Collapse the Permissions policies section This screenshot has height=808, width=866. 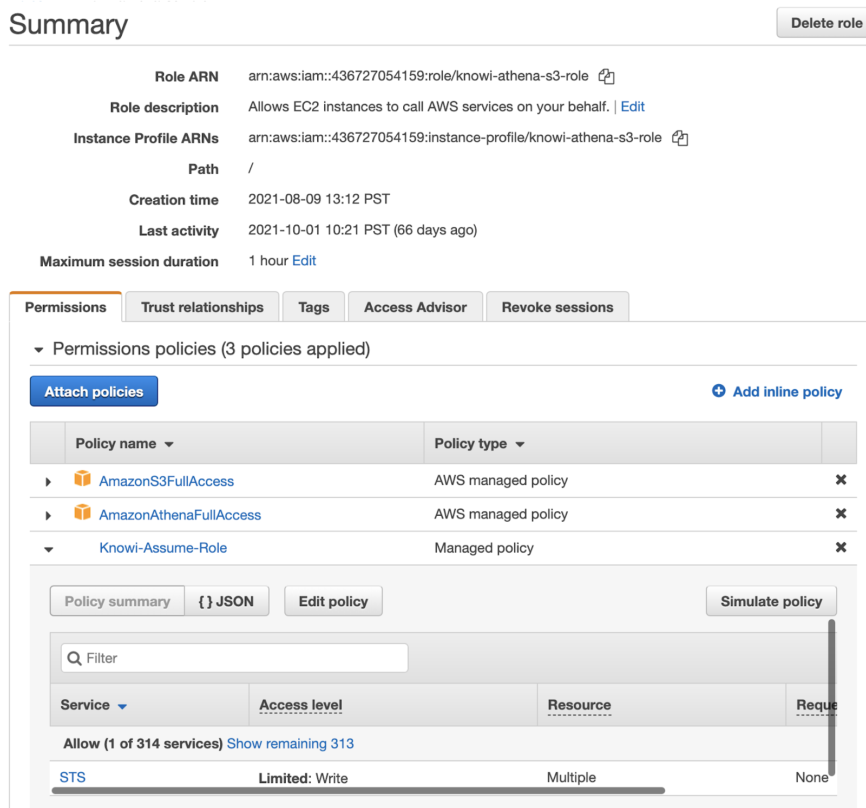[38, 350]
